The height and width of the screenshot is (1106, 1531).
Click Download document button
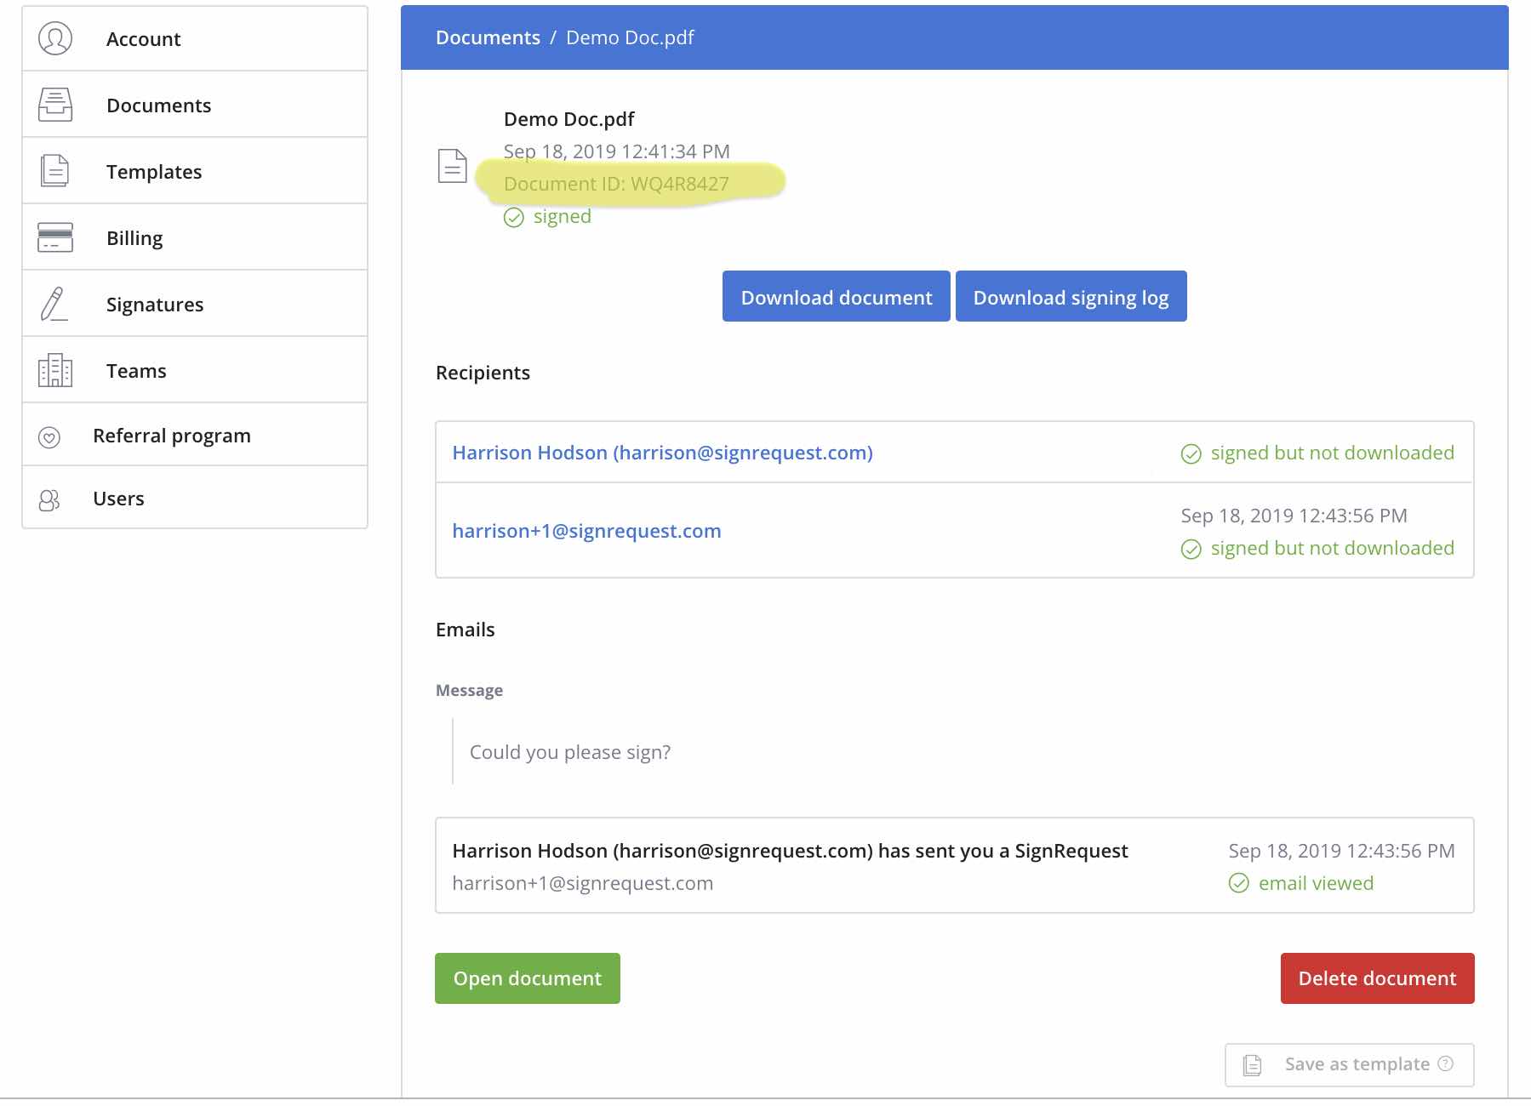coord(837,296)
